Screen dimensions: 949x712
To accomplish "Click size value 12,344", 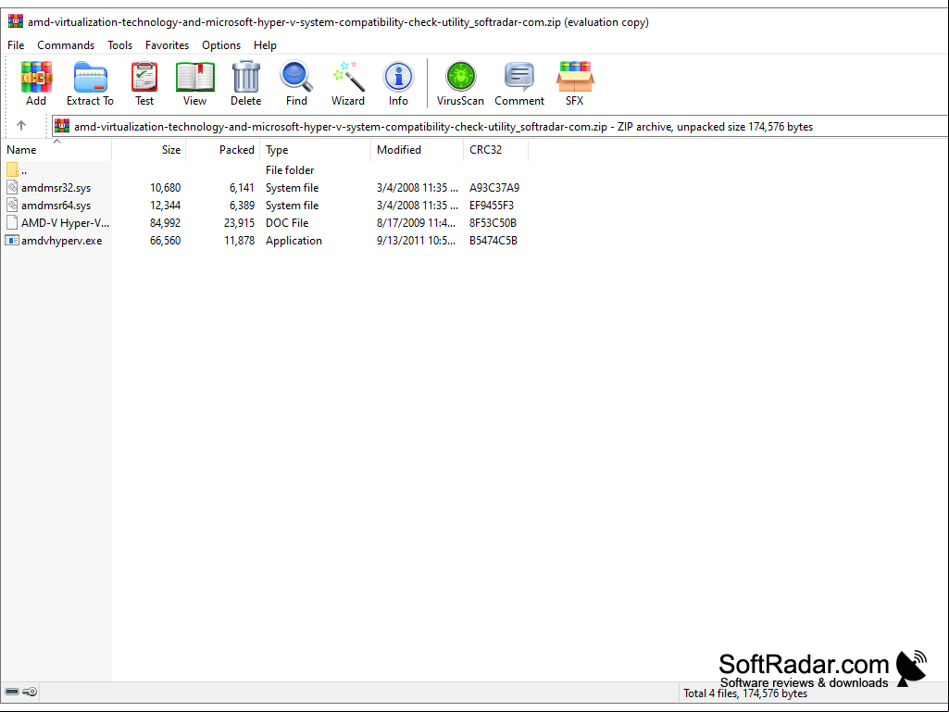I will pos(165,206).
